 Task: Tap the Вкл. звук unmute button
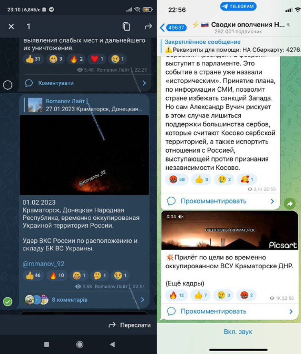[238, 332]
